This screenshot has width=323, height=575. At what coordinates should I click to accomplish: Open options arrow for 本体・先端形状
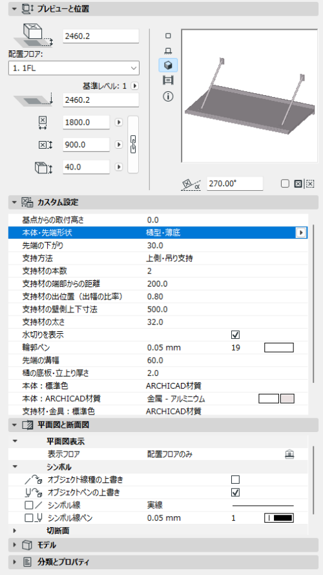(x=300, y=232)
